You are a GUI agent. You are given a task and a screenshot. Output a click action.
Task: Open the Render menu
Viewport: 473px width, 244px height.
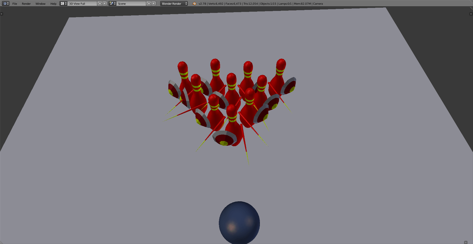point(26,4)
